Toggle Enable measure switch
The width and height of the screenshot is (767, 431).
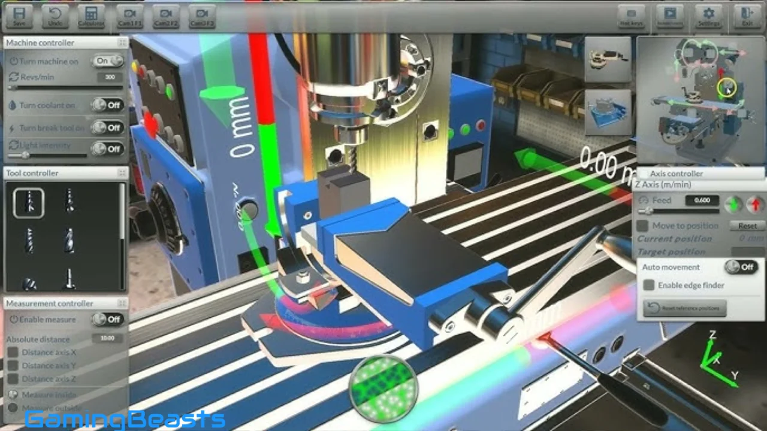pos(108,319)
